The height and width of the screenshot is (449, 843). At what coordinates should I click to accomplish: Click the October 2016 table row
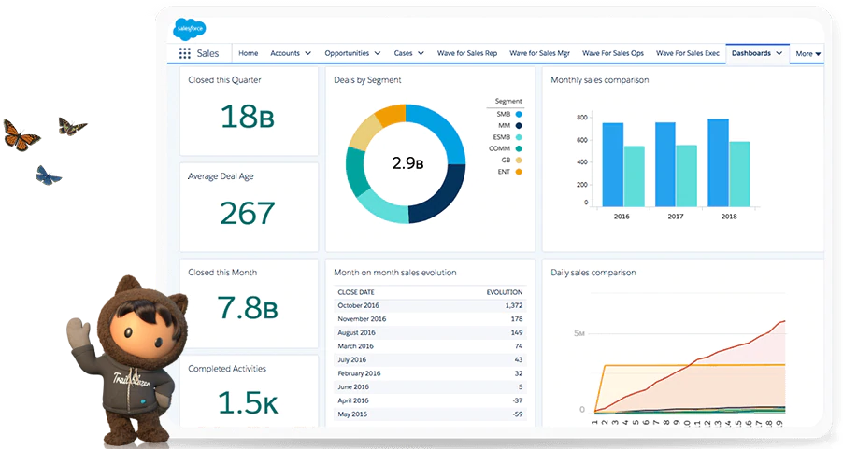point(430,305)
